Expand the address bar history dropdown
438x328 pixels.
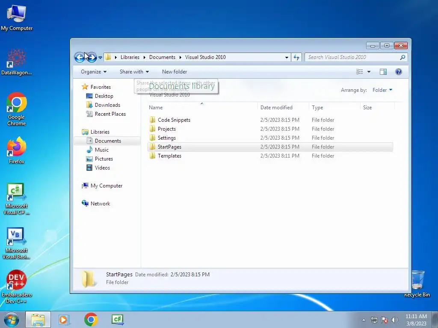point(287,58)
